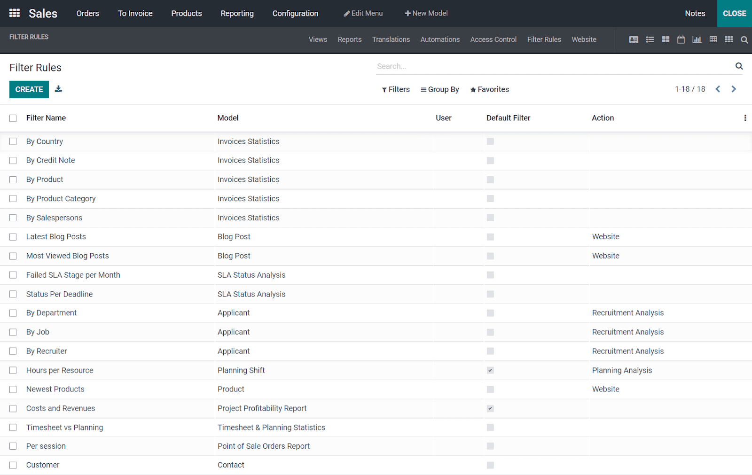The width and height of the screenshot is (752, 475).
Task: Switch to Calendar view icon
Action: (x=681, y=39)
